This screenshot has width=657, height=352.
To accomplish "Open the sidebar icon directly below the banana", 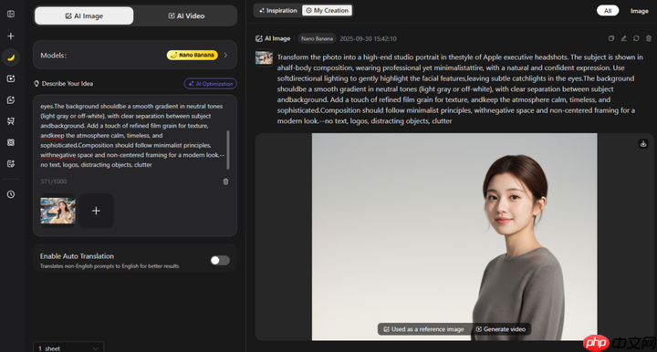I will pyautogui.click(x=11, y=78).
